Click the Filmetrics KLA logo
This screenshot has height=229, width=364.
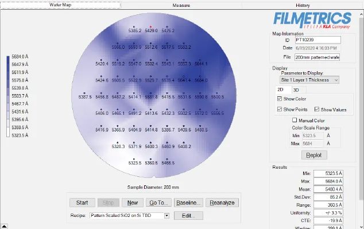click(312, 20)
